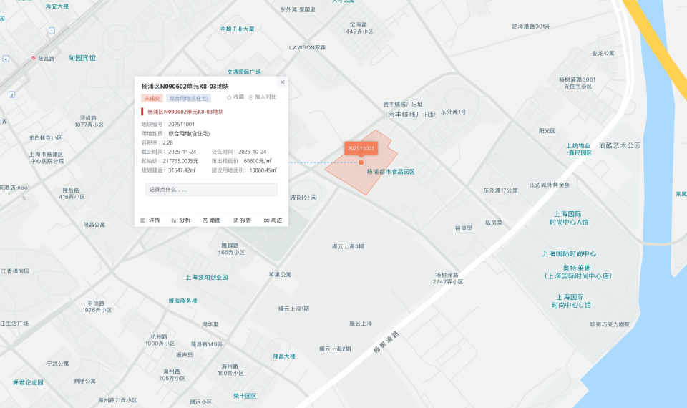This screenshot has width=687, height=408.
Task: Click the 荣丰园区 map label
Action: [x=245, y=396]
